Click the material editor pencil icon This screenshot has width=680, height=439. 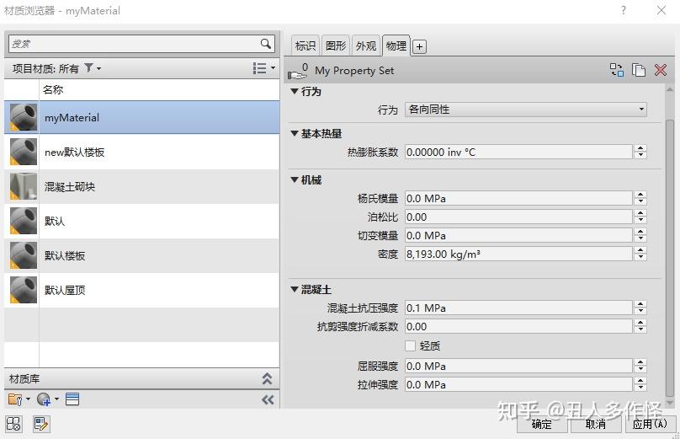[x=41, y=424]
